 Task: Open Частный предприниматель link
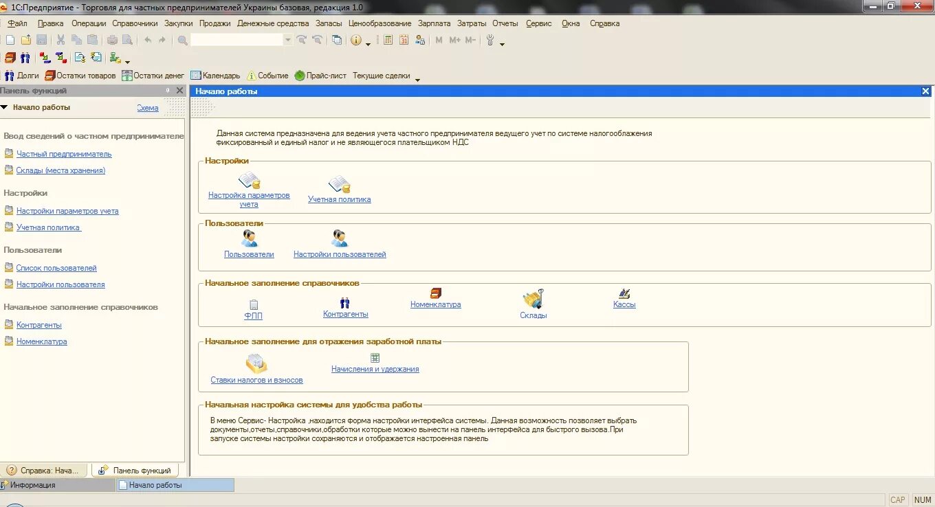point(64,154)
